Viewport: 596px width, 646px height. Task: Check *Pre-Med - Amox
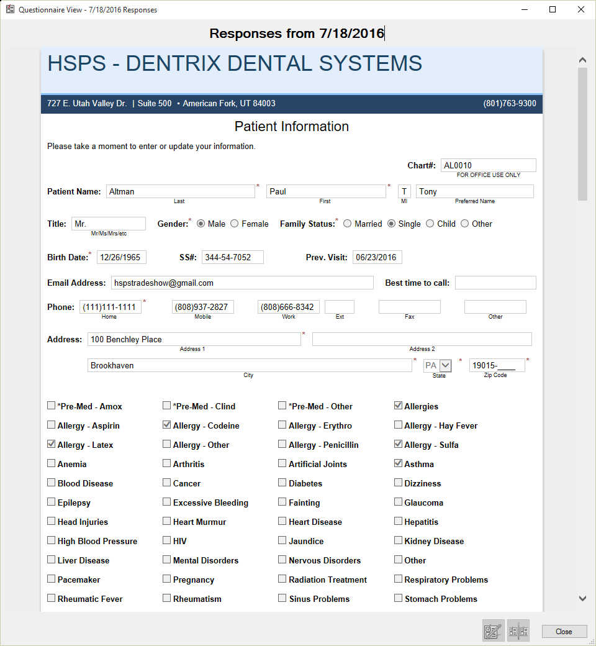tap(51, 406)
